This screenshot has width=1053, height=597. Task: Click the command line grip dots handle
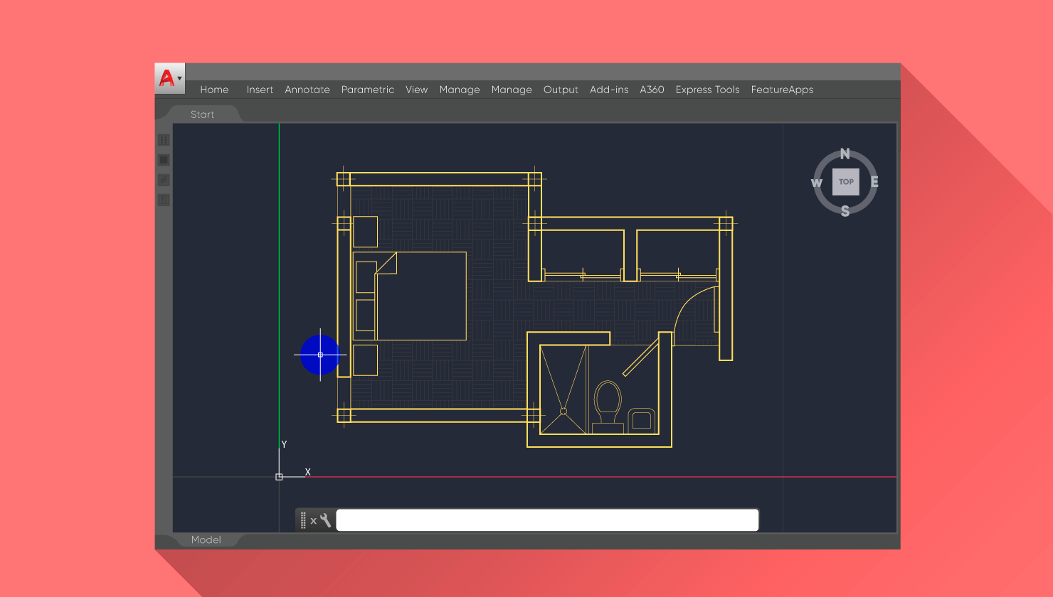tap(302, 520)
